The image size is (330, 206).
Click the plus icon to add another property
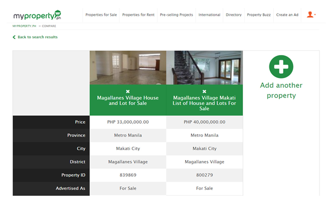pos(281,67)
